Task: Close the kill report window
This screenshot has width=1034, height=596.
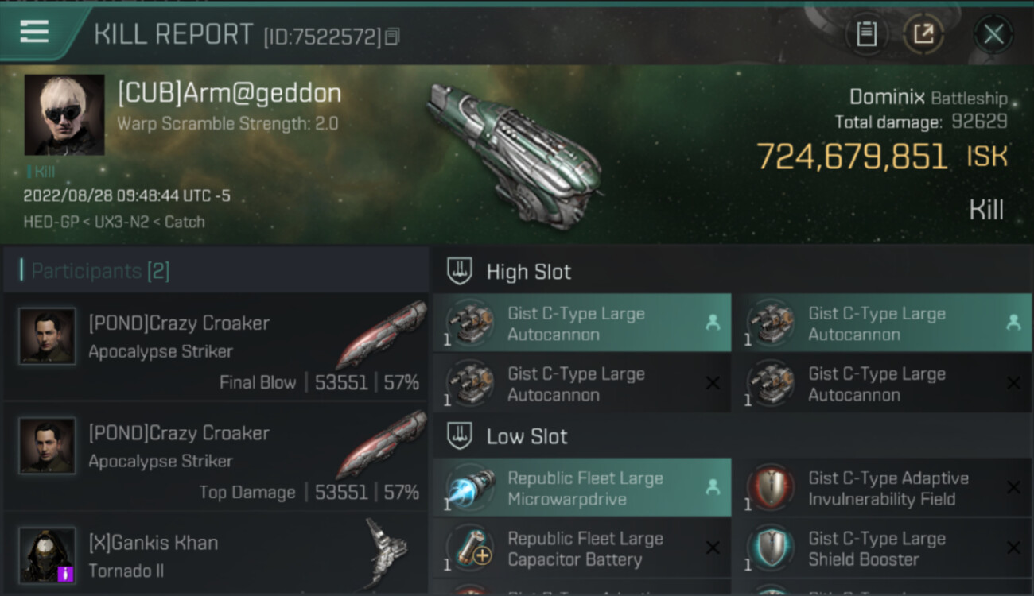Action: (x=993, y=34)
